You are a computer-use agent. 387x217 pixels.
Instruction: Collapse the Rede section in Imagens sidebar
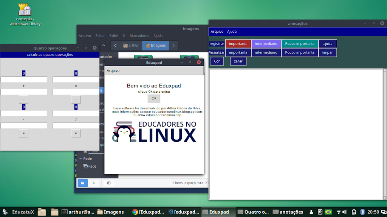81,159
